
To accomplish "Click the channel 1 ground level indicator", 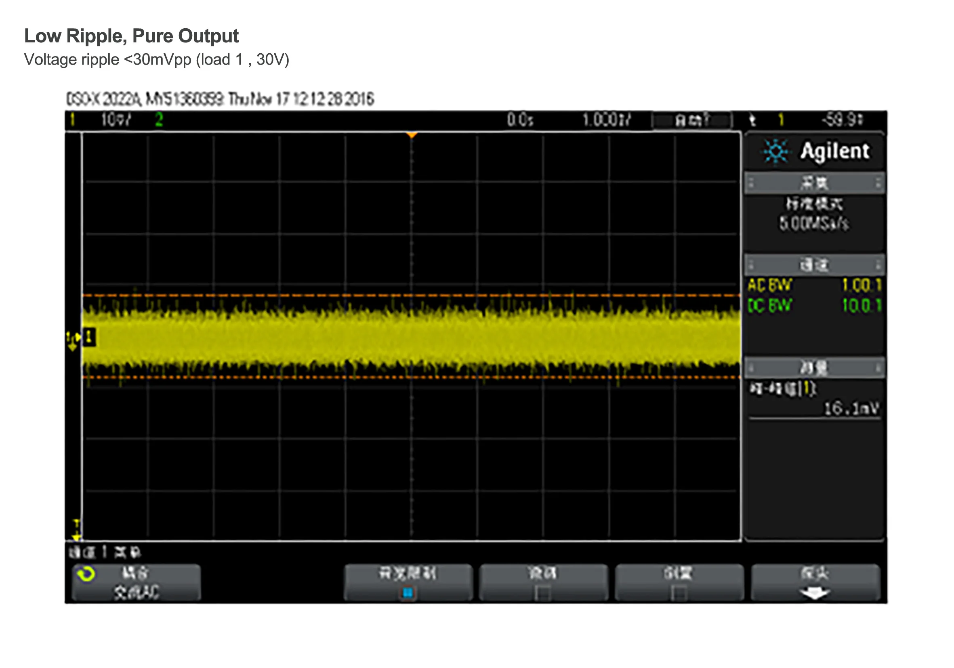I will (89, 337).
